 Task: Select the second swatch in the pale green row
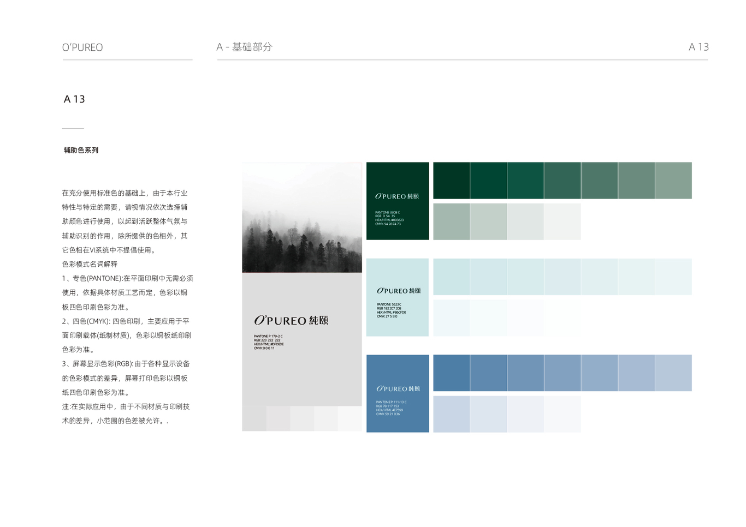[489, 221]
